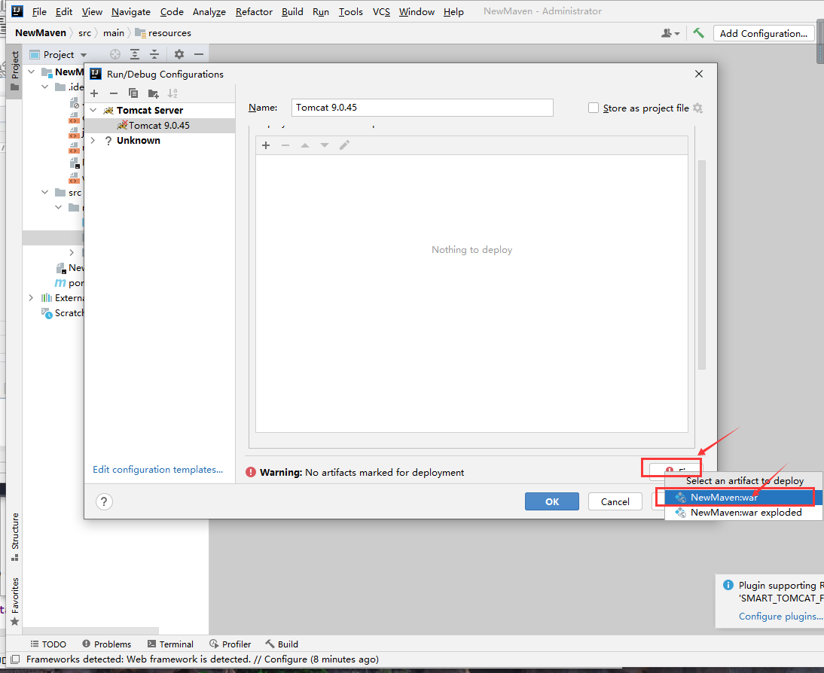The image size is (824, 673).
Task: Select NewMaven:war artifact to deploy
Action: pyautogui.click(x=743, y=497)
